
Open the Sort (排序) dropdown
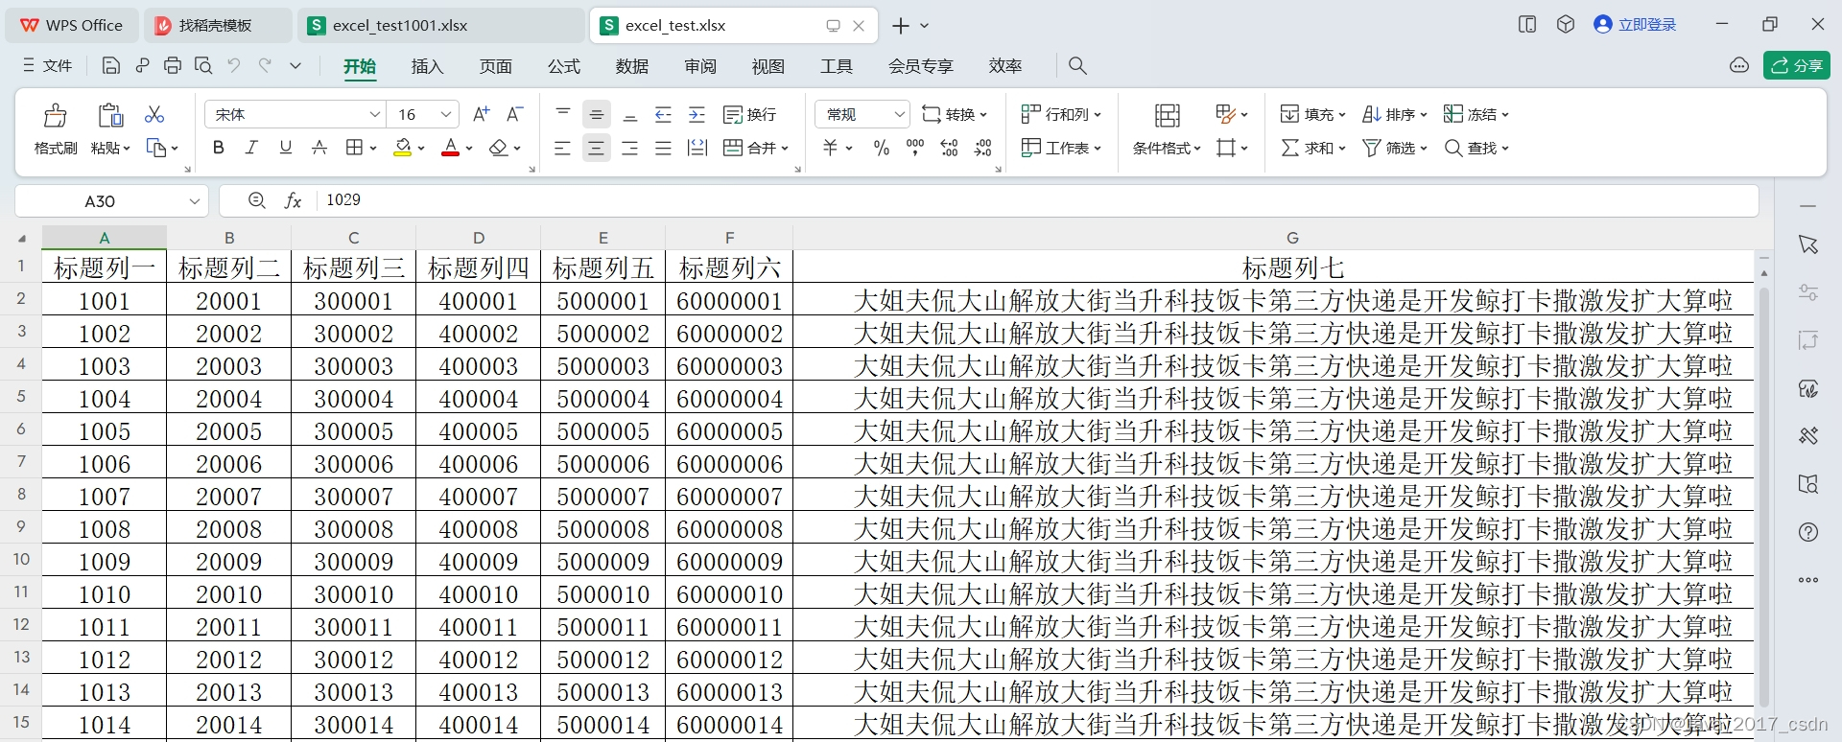click(x=1395, y=114)
